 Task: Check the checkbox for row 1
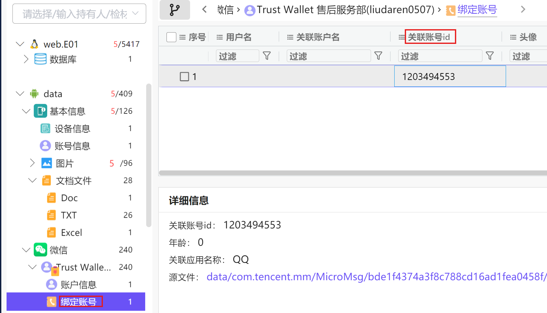(184, 77)
